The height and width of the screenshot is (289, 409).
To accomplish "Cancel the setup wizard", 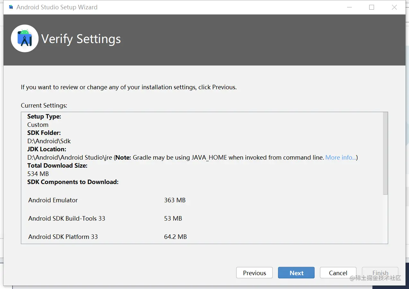I will (338, 273).
